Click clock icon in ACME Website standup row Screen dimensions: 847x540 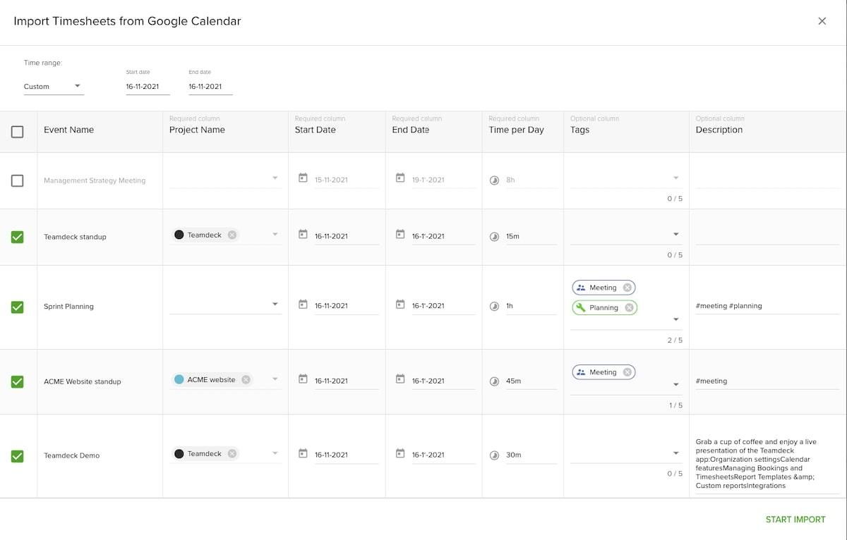point(494,381)
